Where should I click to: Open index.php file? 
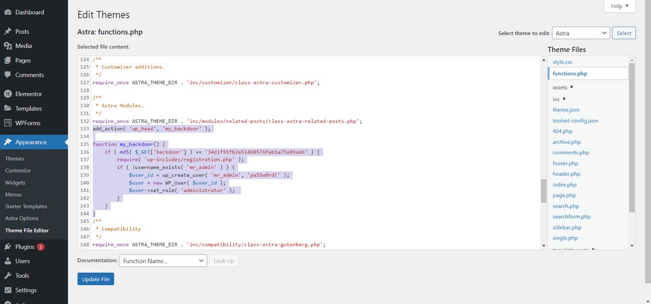(564, 185)
